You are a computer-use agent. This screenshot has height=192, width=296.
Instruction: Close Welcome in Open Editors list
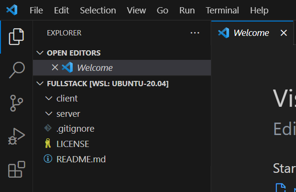coord(55,68)
